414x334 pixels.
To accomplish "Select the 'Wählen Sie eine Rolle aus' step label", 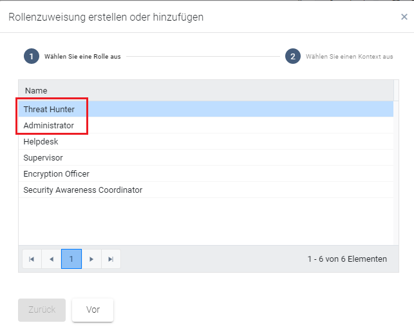I will pyautogui.click(x=82, y=57).
